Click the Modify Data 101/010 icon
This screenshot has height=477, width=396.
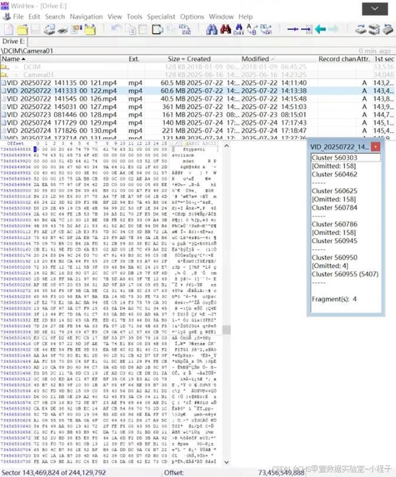185,29
